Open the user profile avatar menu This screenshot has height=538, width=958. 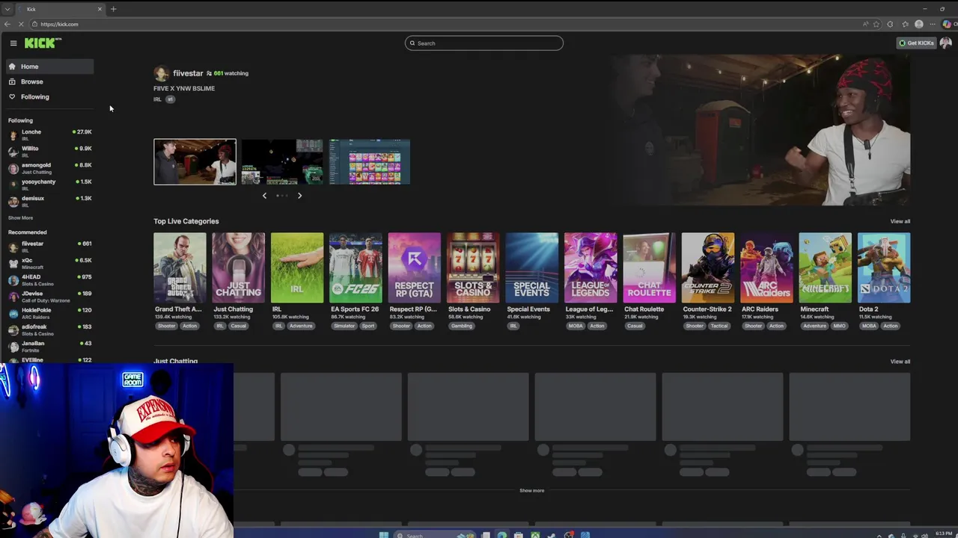(x=946, y=43)
